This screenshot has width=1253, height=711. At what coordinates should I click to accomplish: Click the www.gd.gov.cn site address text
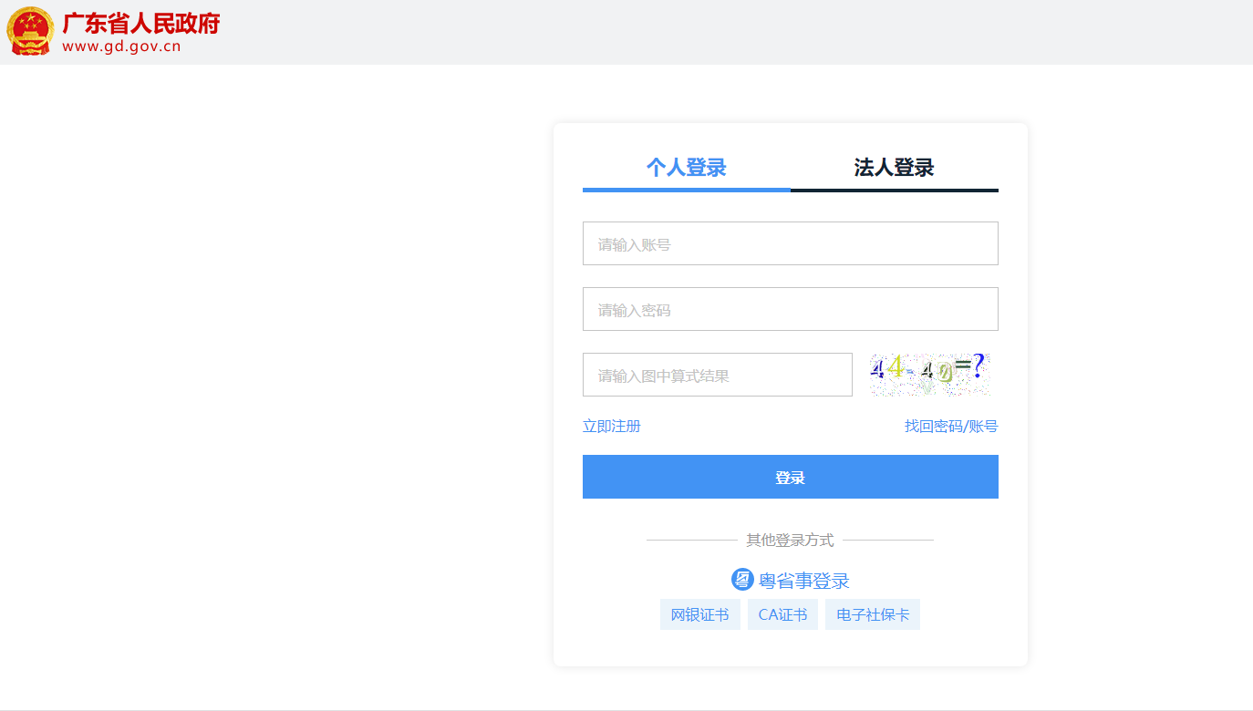[x=121, y=46]
